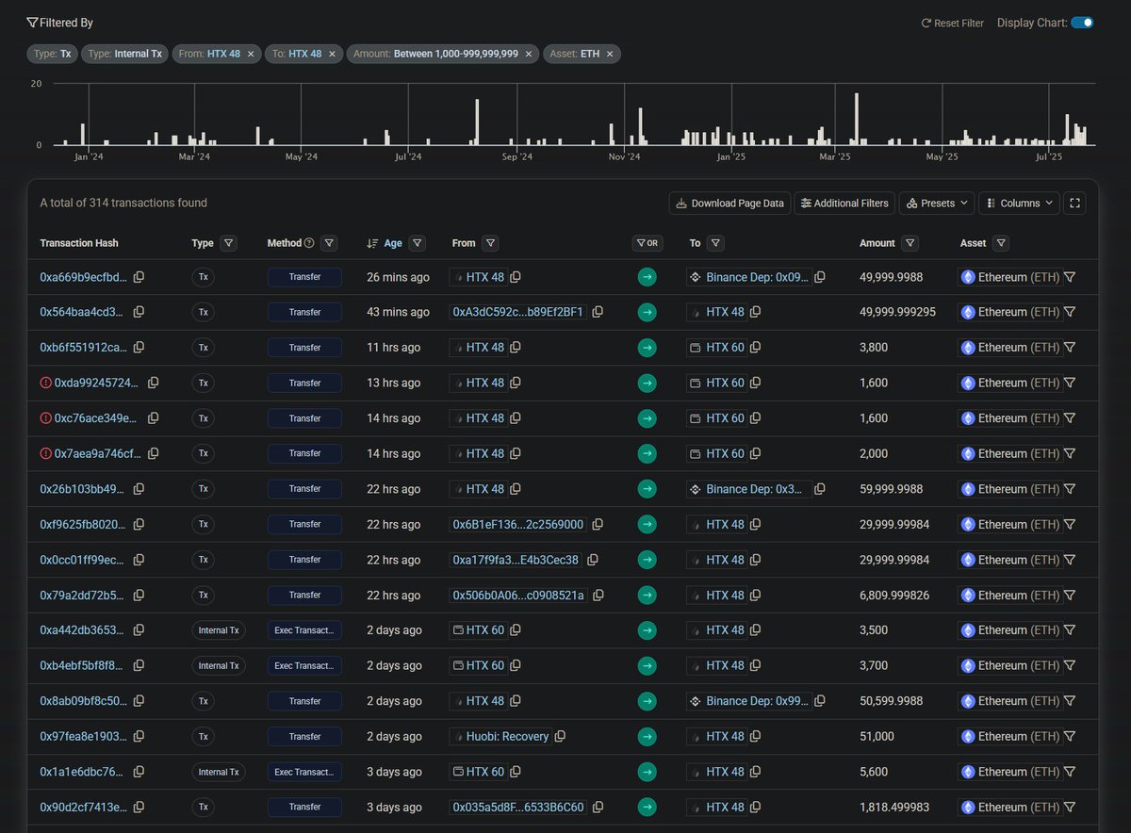The image size is (1131, 833).
Task: Open Asset column filter
Action: coord(1001,243)
